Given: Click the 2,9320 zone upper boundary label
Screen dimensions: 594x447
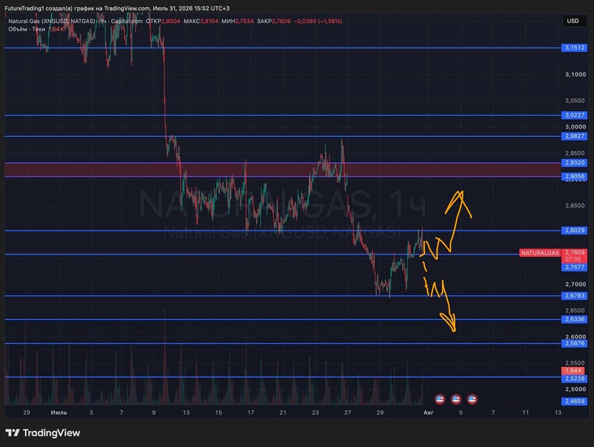Looking at the screenshot, I should [574, 163].
